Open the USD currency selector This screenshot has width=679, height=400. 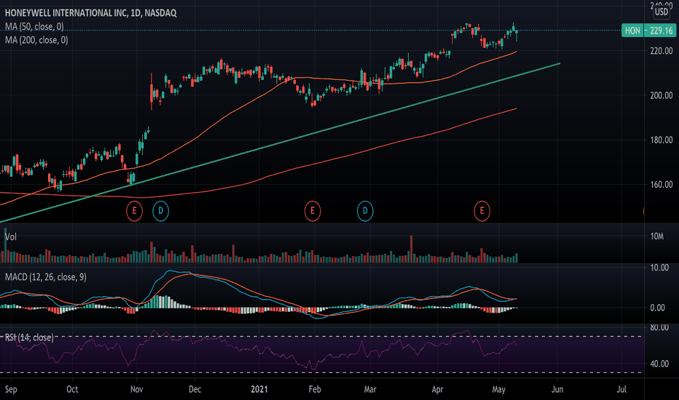662,12
